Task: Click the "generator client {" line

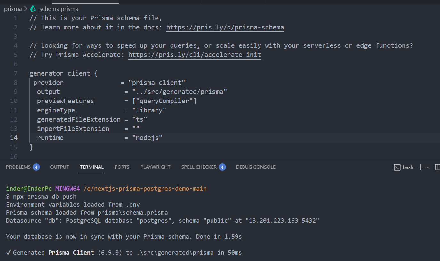Action: point(63,73)
